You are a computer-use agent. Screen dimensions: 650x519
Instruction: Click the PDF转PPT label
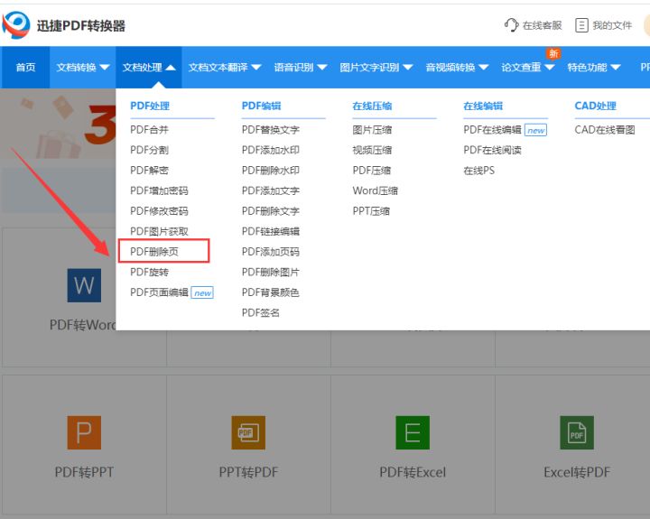pos(84,472)
